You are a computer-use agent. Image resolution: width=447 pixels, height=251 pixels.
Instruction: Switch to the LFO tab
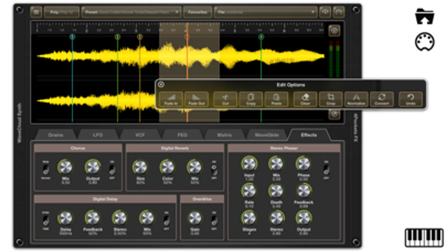98,135
